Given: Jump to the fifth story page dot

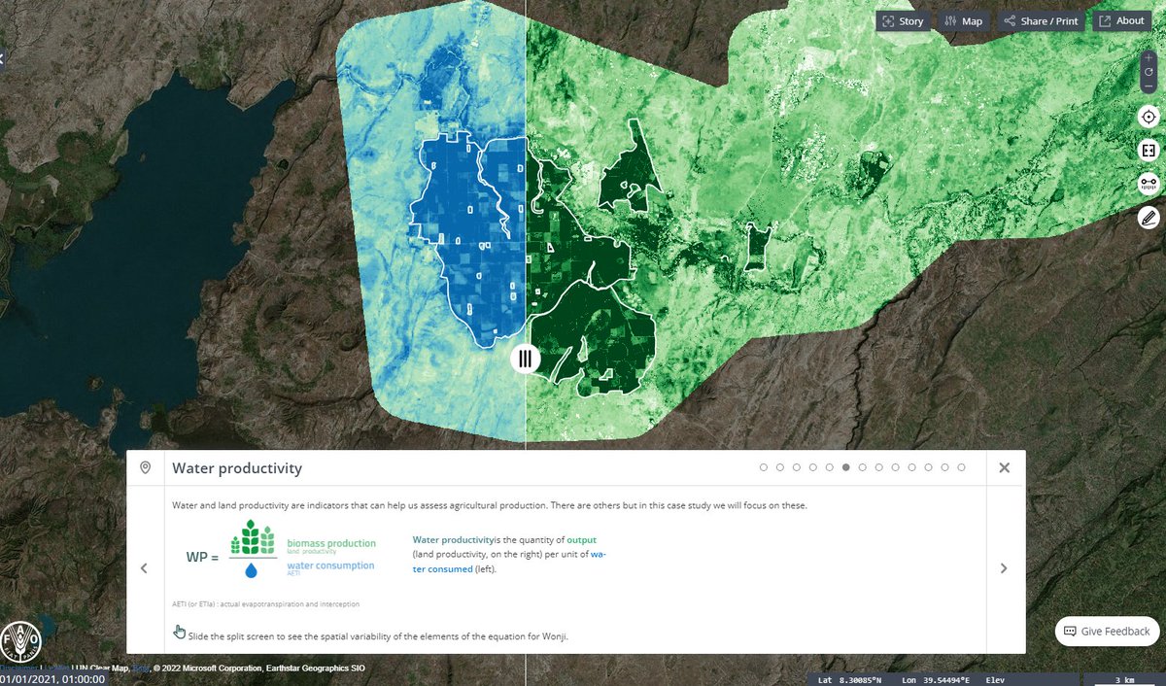Looking at the screenshot, I should 830,467.
